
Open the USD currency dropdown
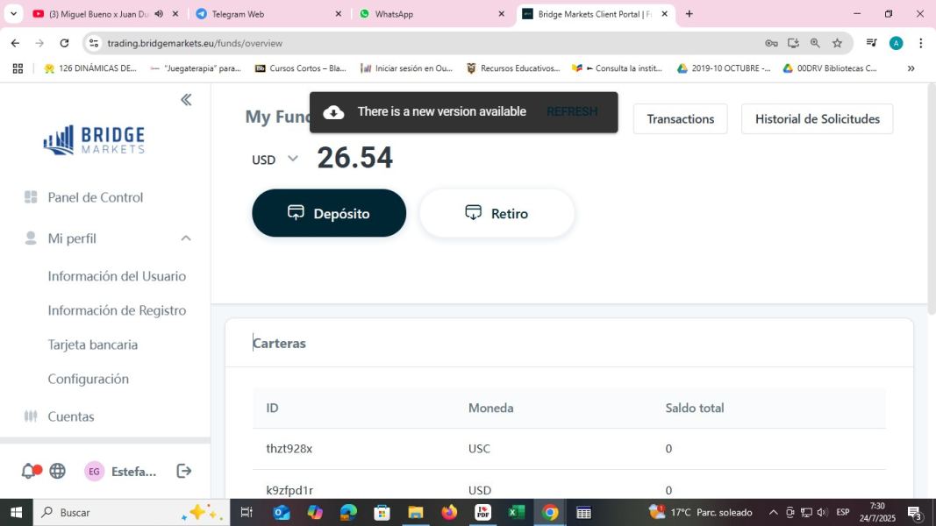tap(275, 160)
